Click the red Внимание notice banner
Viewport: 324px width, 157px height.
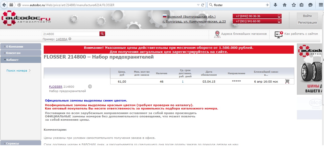[169, 50]
